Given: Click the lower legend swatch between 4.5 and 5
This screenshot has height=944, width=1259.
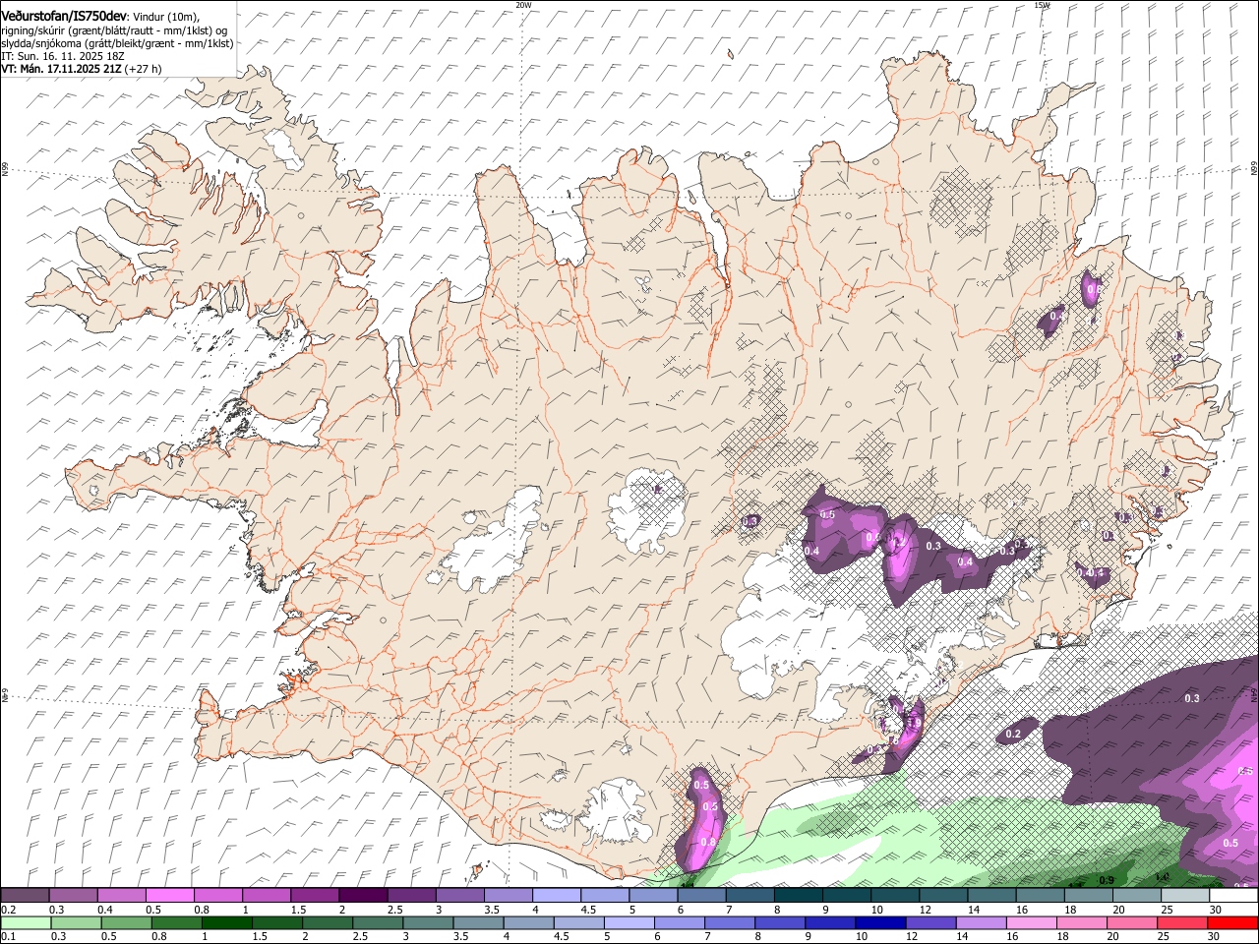Looking at the screenshot, I should 578,922.
